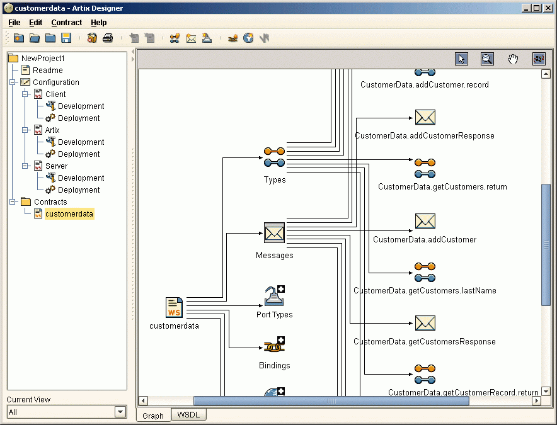Select the CustomerData.addCustomer envelope node

[x=425, y=221]
